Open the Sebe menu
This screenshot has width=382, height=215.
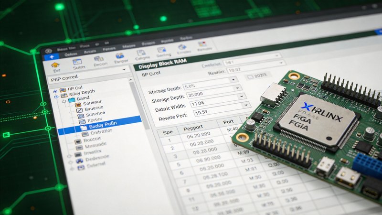tap(186, 38)
